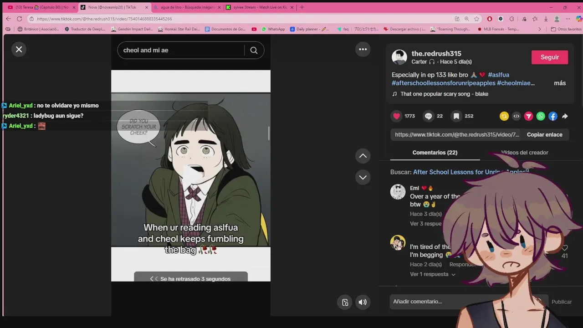Show more bookmarks with the chevron
The width and height of the screenshot is (583, 328).
click(540, 29)
